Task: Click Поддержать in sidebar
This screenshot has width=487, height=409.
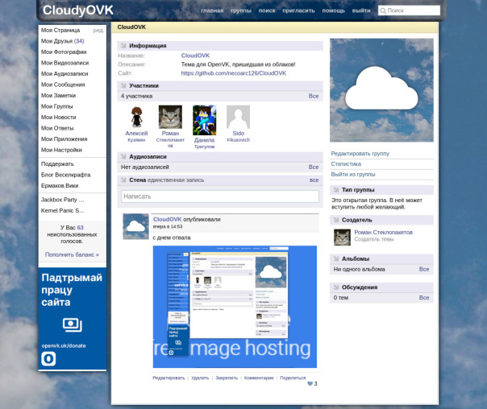Action: (57, 163)
